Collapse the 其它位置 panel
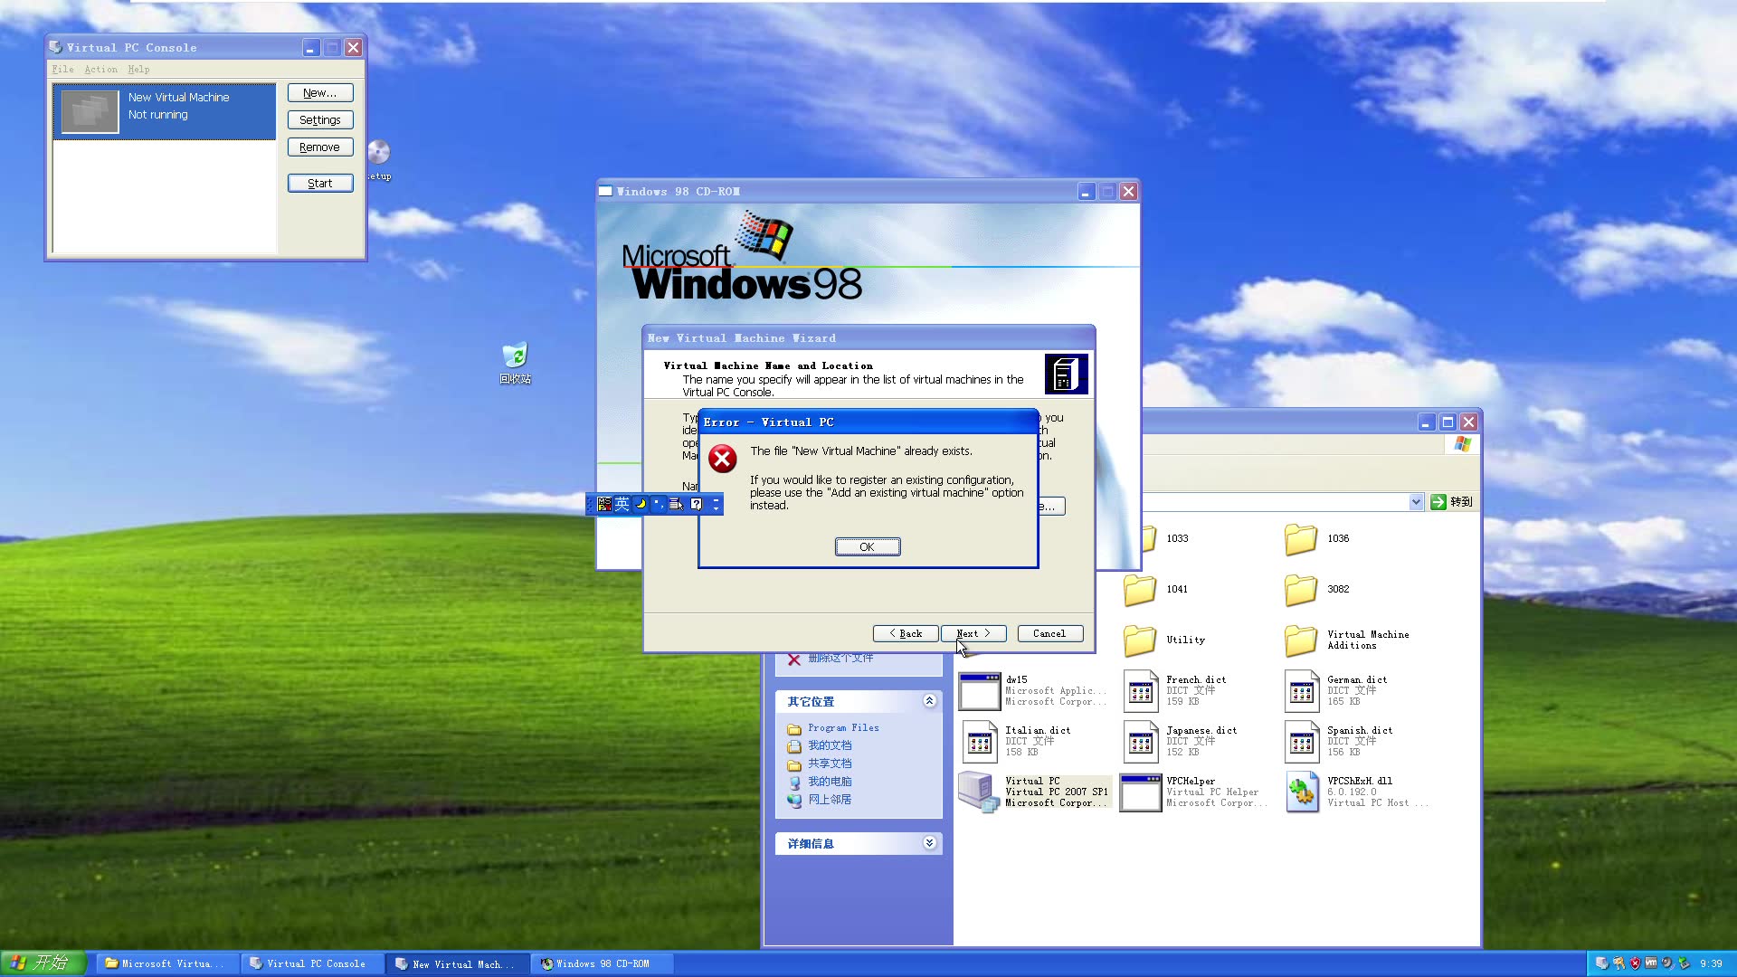Image resolution: width=1737 pixels, height=977 pixels. click(929, 701)
